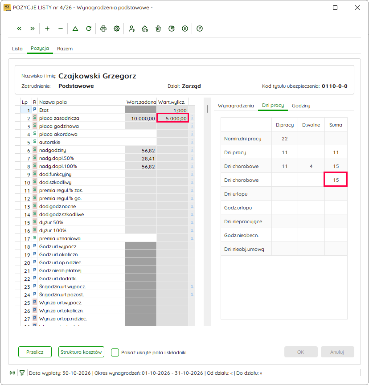
Task: Click the plus add icon in toolbar
Action: pos(47,29)
